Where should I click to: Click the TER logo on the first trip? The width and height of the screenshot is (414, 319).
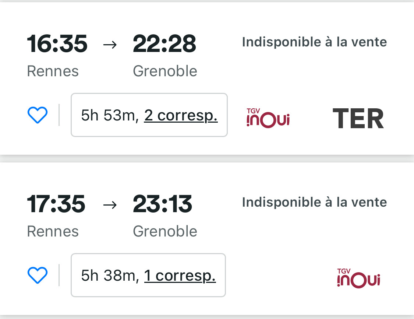coord(358,119)
